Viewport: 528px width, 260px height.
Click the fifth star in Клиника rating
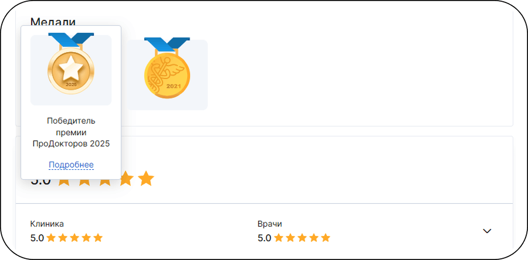point(98,238)
